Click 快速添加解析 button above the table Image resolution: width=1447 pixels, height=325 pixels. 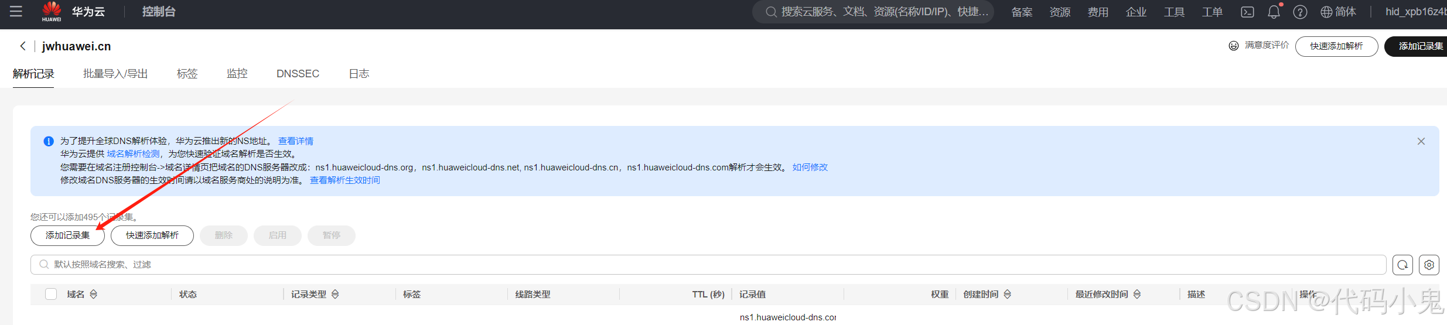pos(152,235)
